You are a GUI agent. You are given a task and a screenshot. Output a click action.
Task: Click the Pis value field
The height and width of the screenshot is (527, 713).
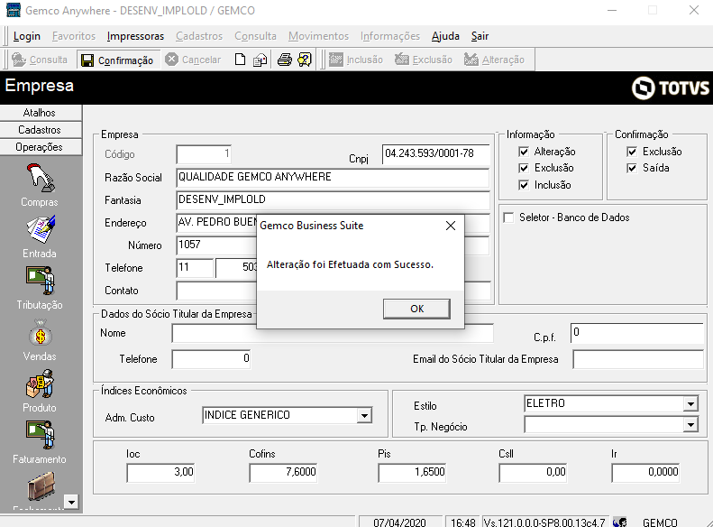click(413, 472)
